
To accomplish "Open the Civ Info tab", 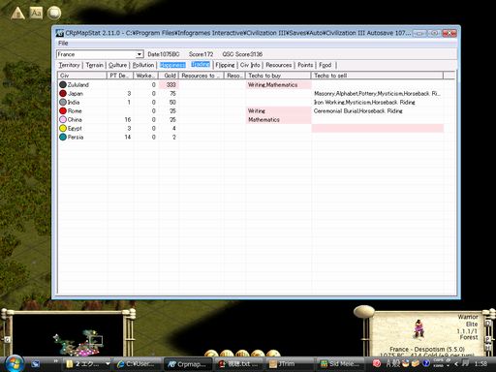I will coord(250,65).
